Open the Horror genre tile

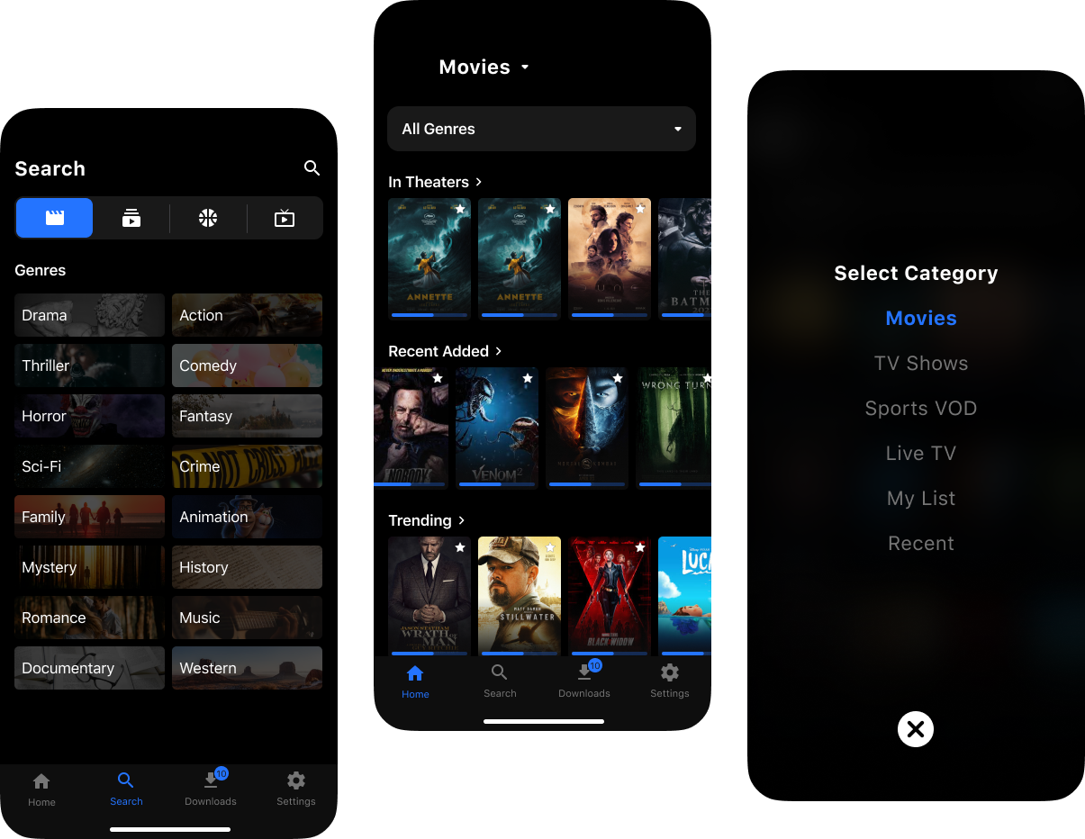(89, 416)
